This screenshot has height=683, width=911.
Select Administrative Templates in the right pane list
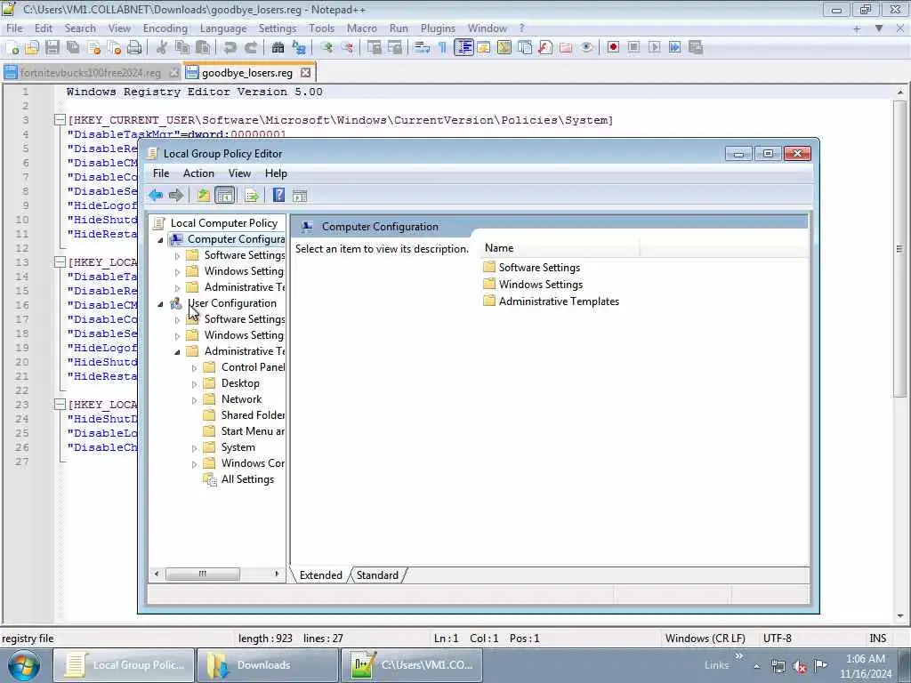tap(559, 301)
